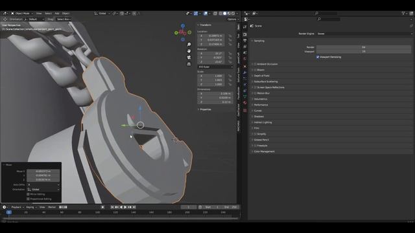Open the View menu in viewport header
415x233 pixels.
[x=39, y=13]
